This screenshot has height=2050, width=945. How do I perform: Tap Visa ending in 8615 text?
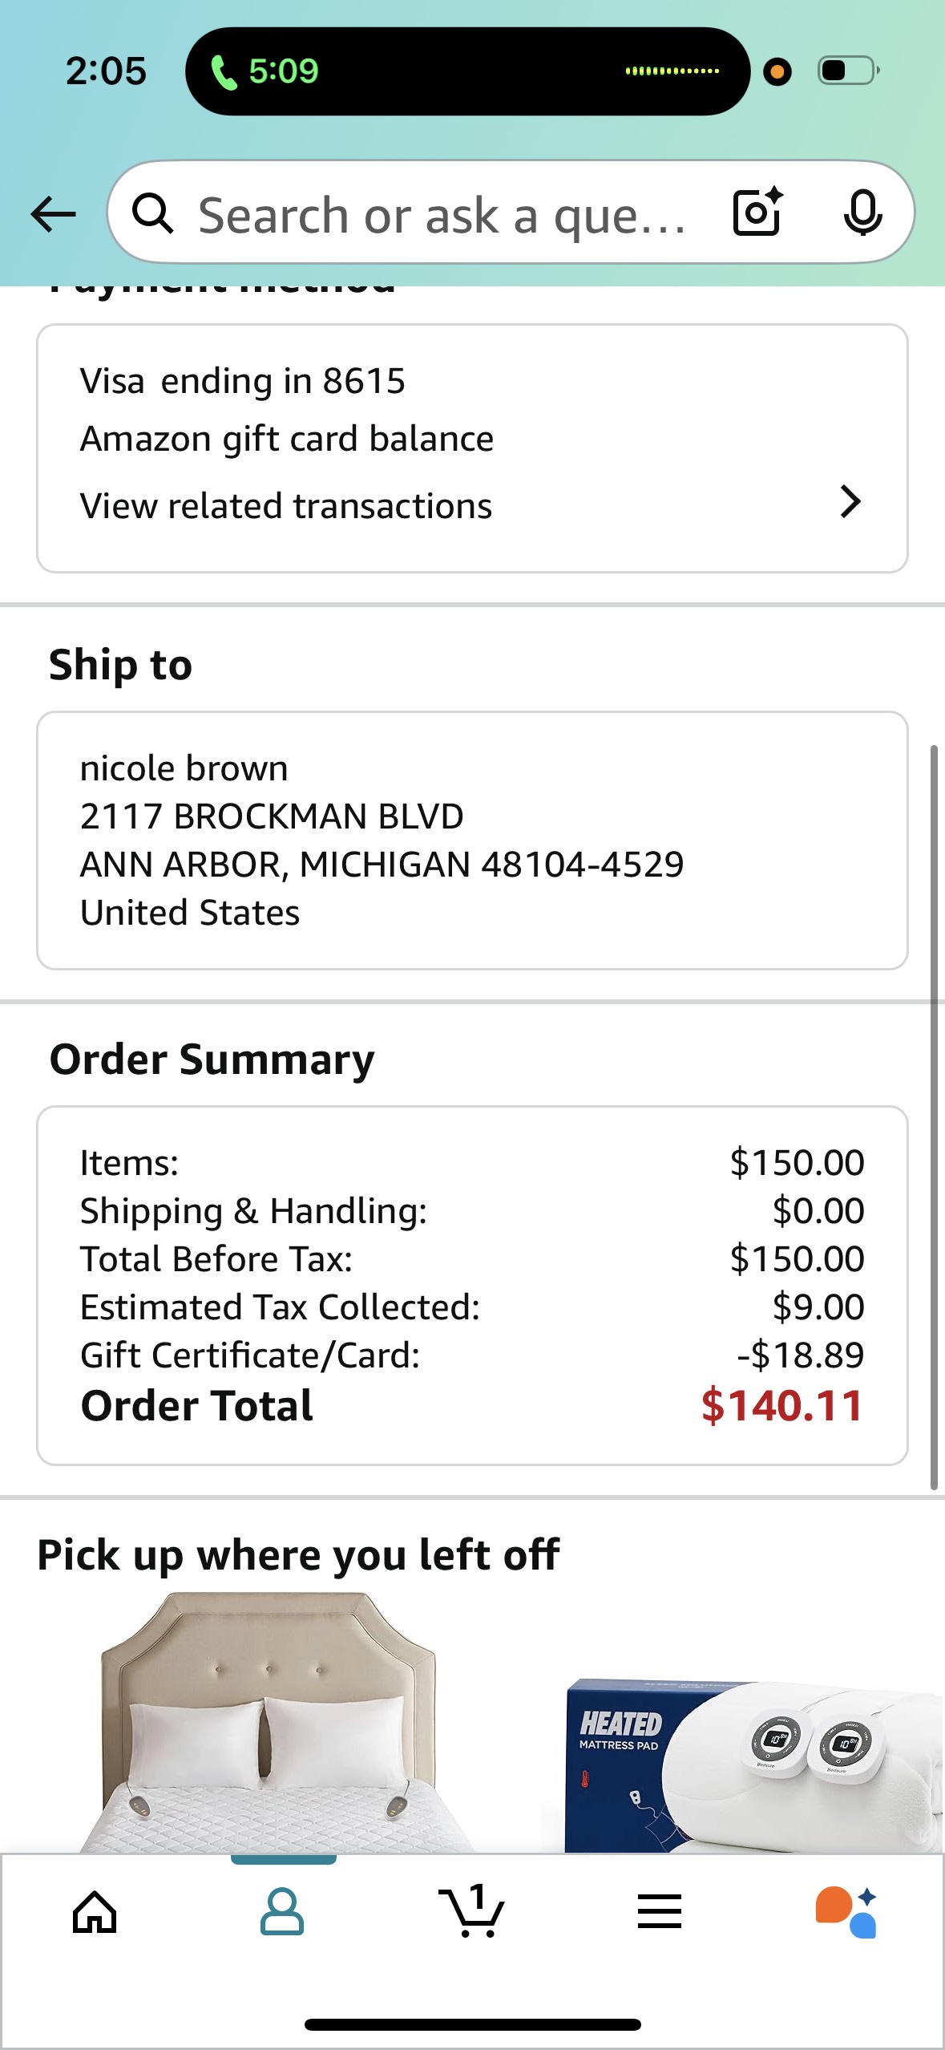point(243,381)
